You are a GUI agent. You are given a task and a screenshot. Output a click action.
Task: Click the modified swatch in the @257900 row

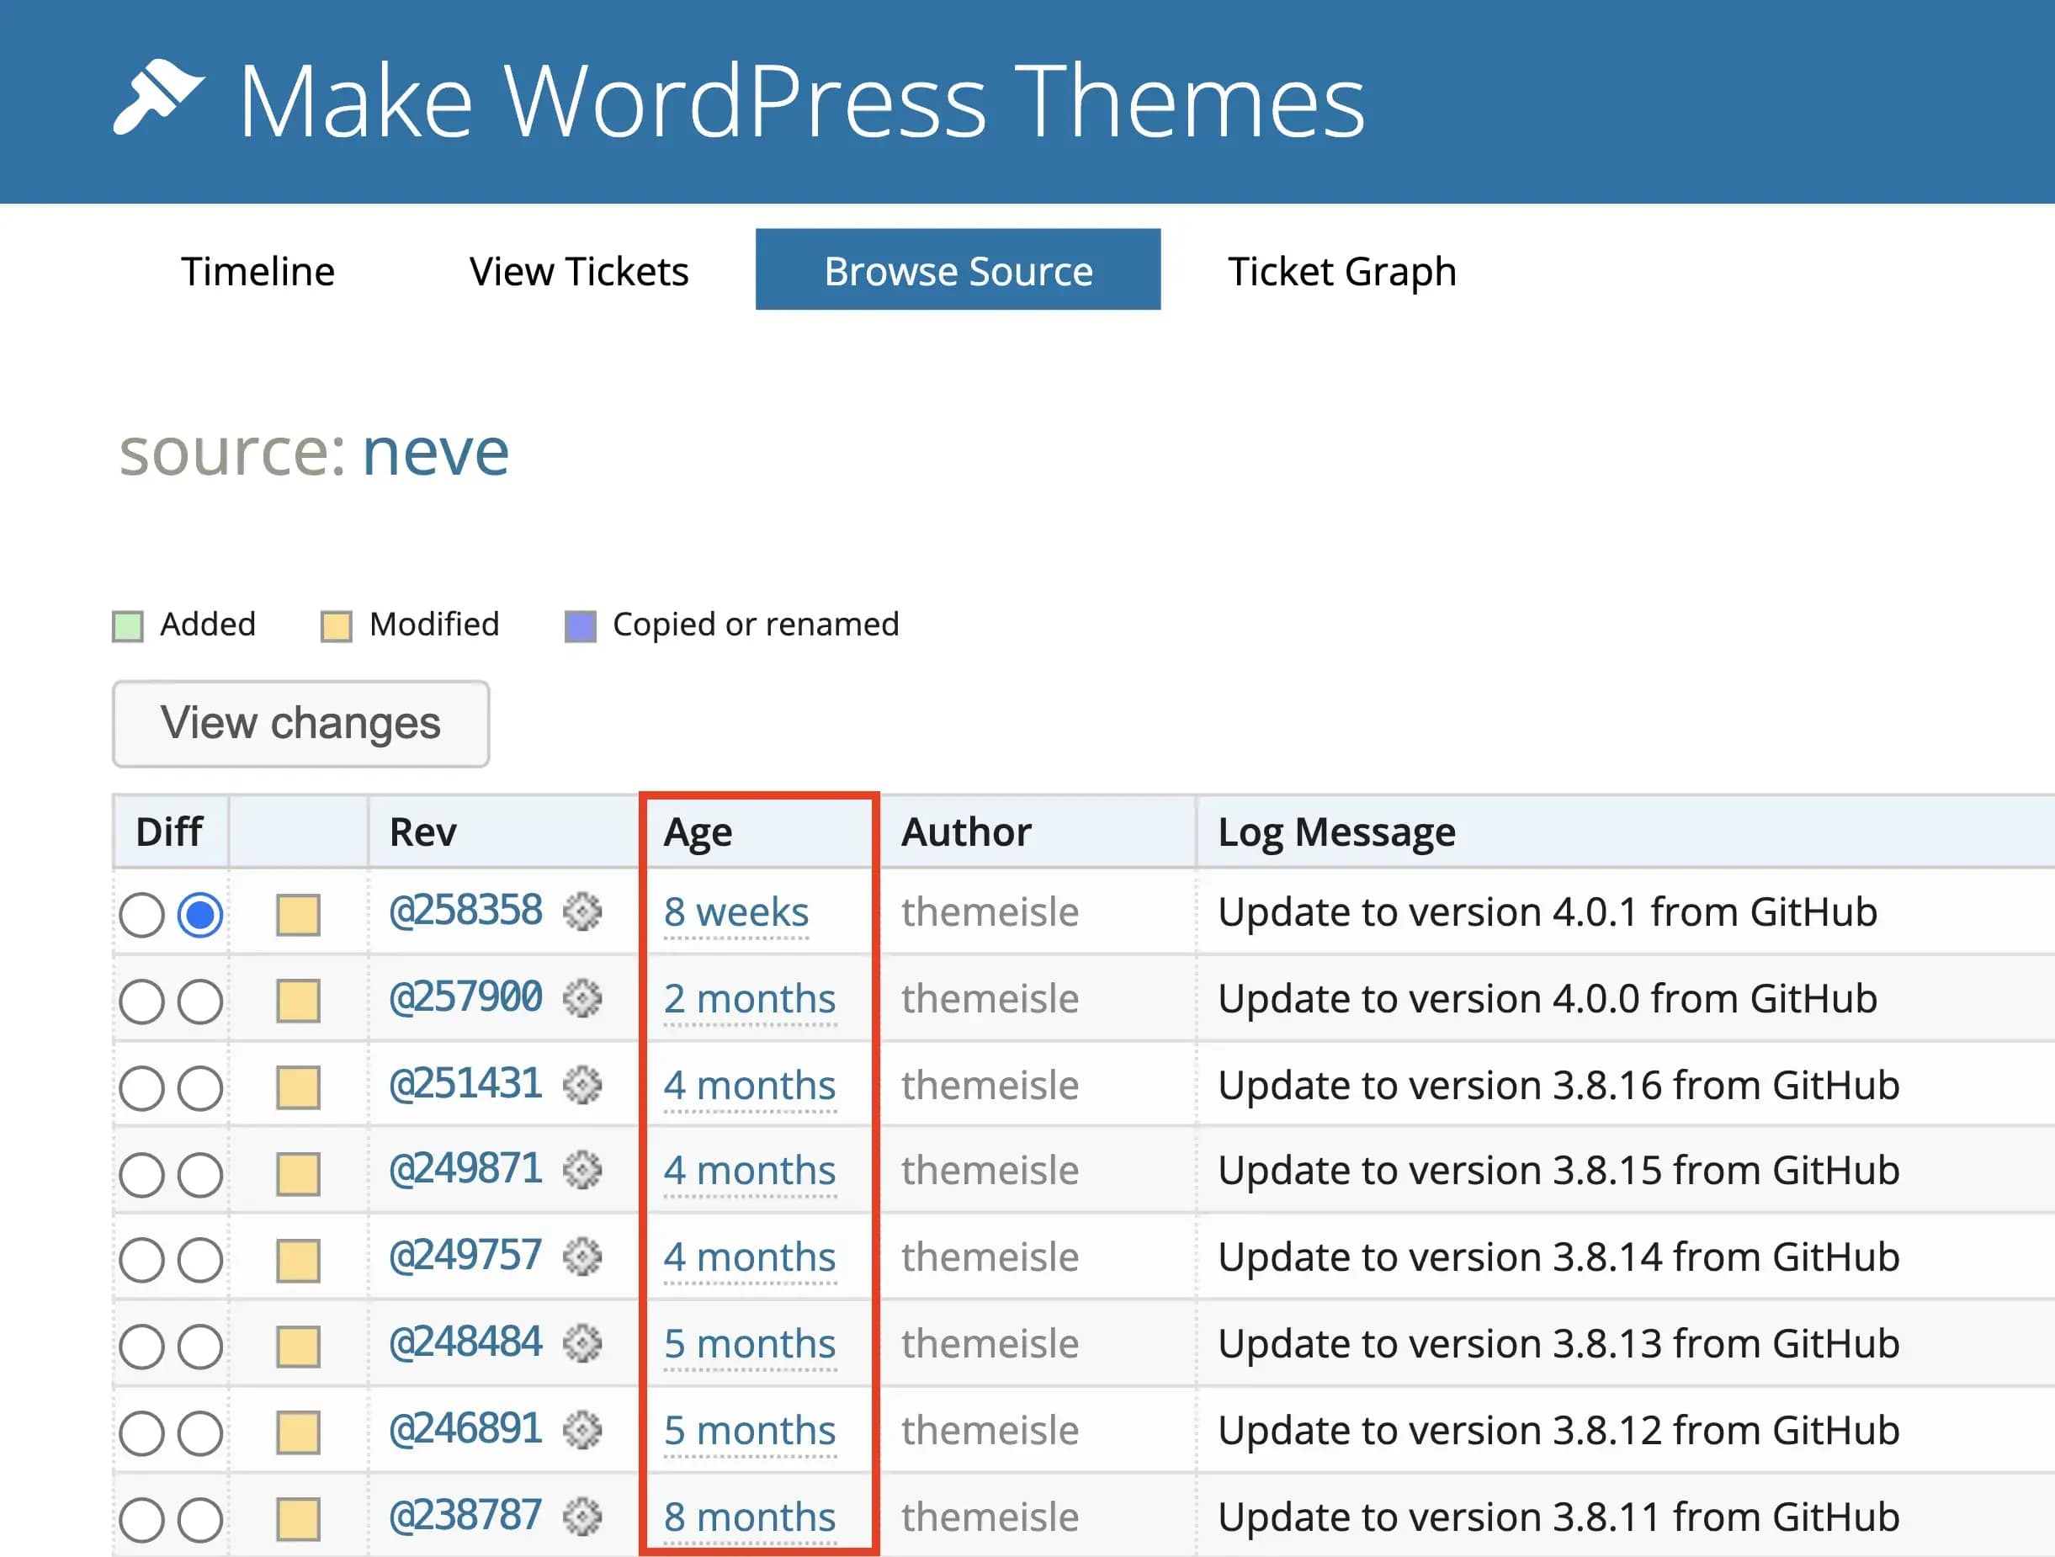pyautogui.click(x=298, y=1002)
